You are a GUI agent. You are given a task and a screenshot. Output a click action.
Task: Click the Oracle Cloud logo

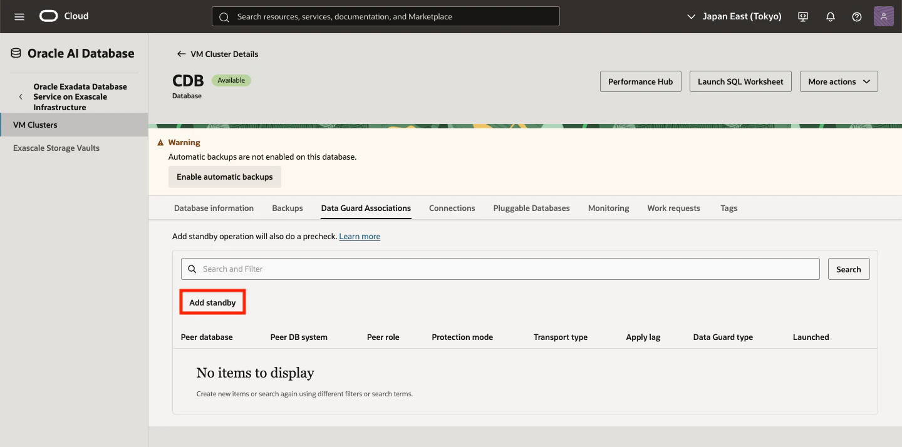64,16
